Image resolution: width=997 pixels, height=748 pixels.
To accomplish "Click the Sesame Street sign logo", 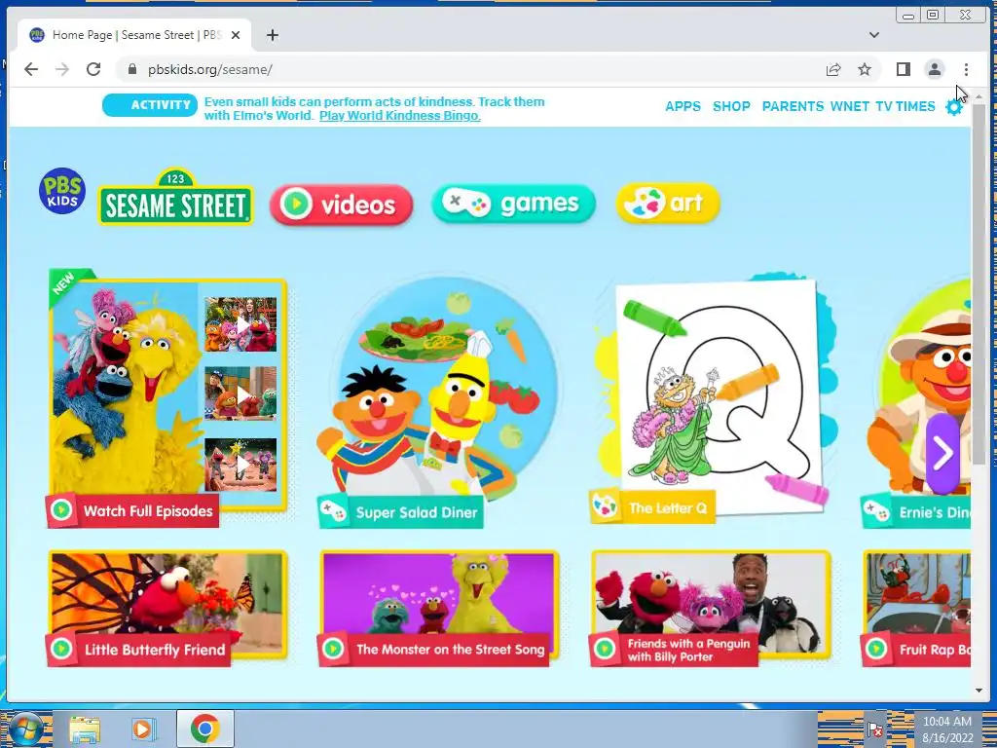I will pos(175,197).
